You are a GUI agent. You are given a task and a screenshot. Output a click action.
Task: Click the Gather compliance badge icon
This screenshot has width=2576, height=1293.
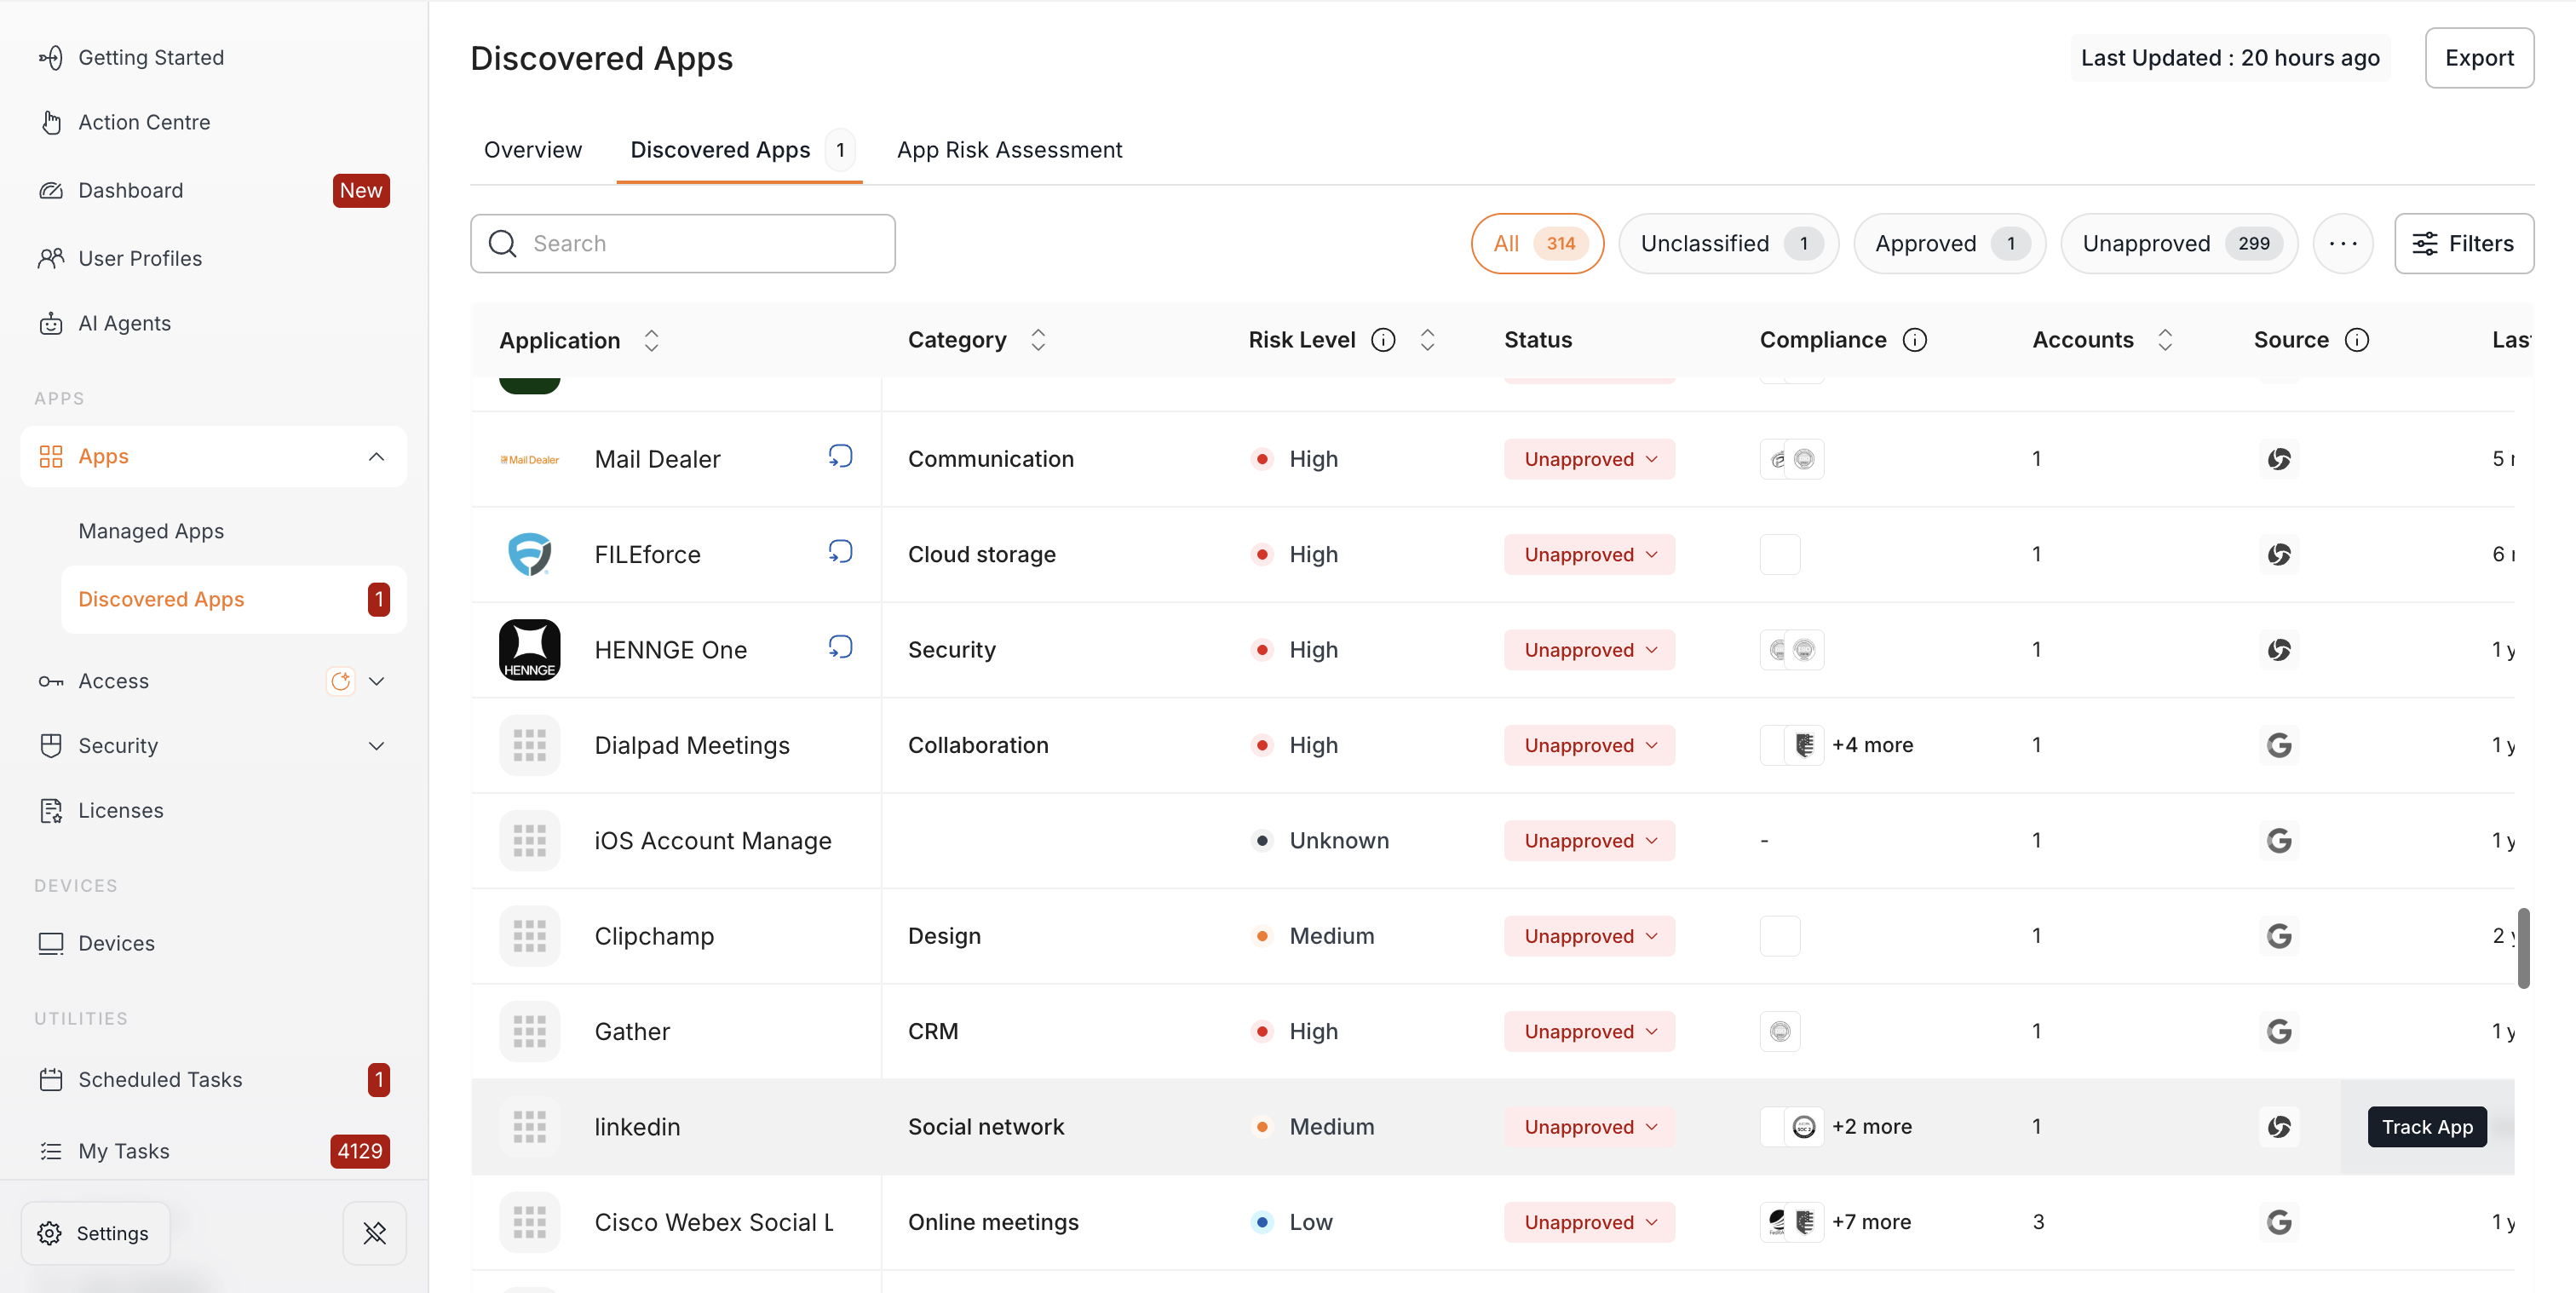[x=1780, y=1031]
